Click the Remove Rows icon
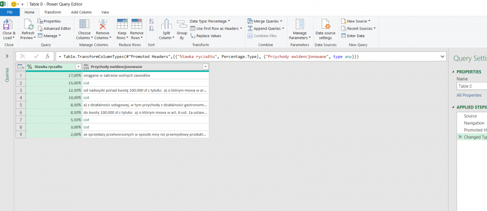This screenshot has height=211, width=487. 136,24
